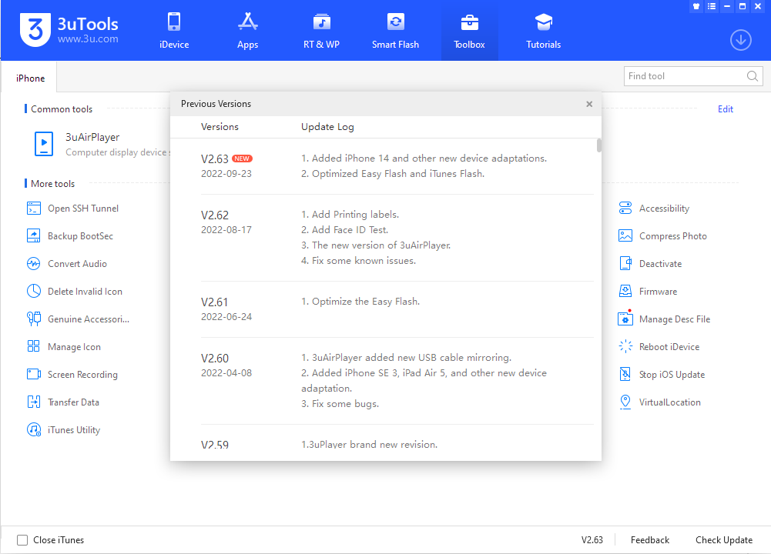This screenshot has height=554, width=771.
Task: Select V2.62 version entry
Action: pyautogui.click(x=215, y=215)
